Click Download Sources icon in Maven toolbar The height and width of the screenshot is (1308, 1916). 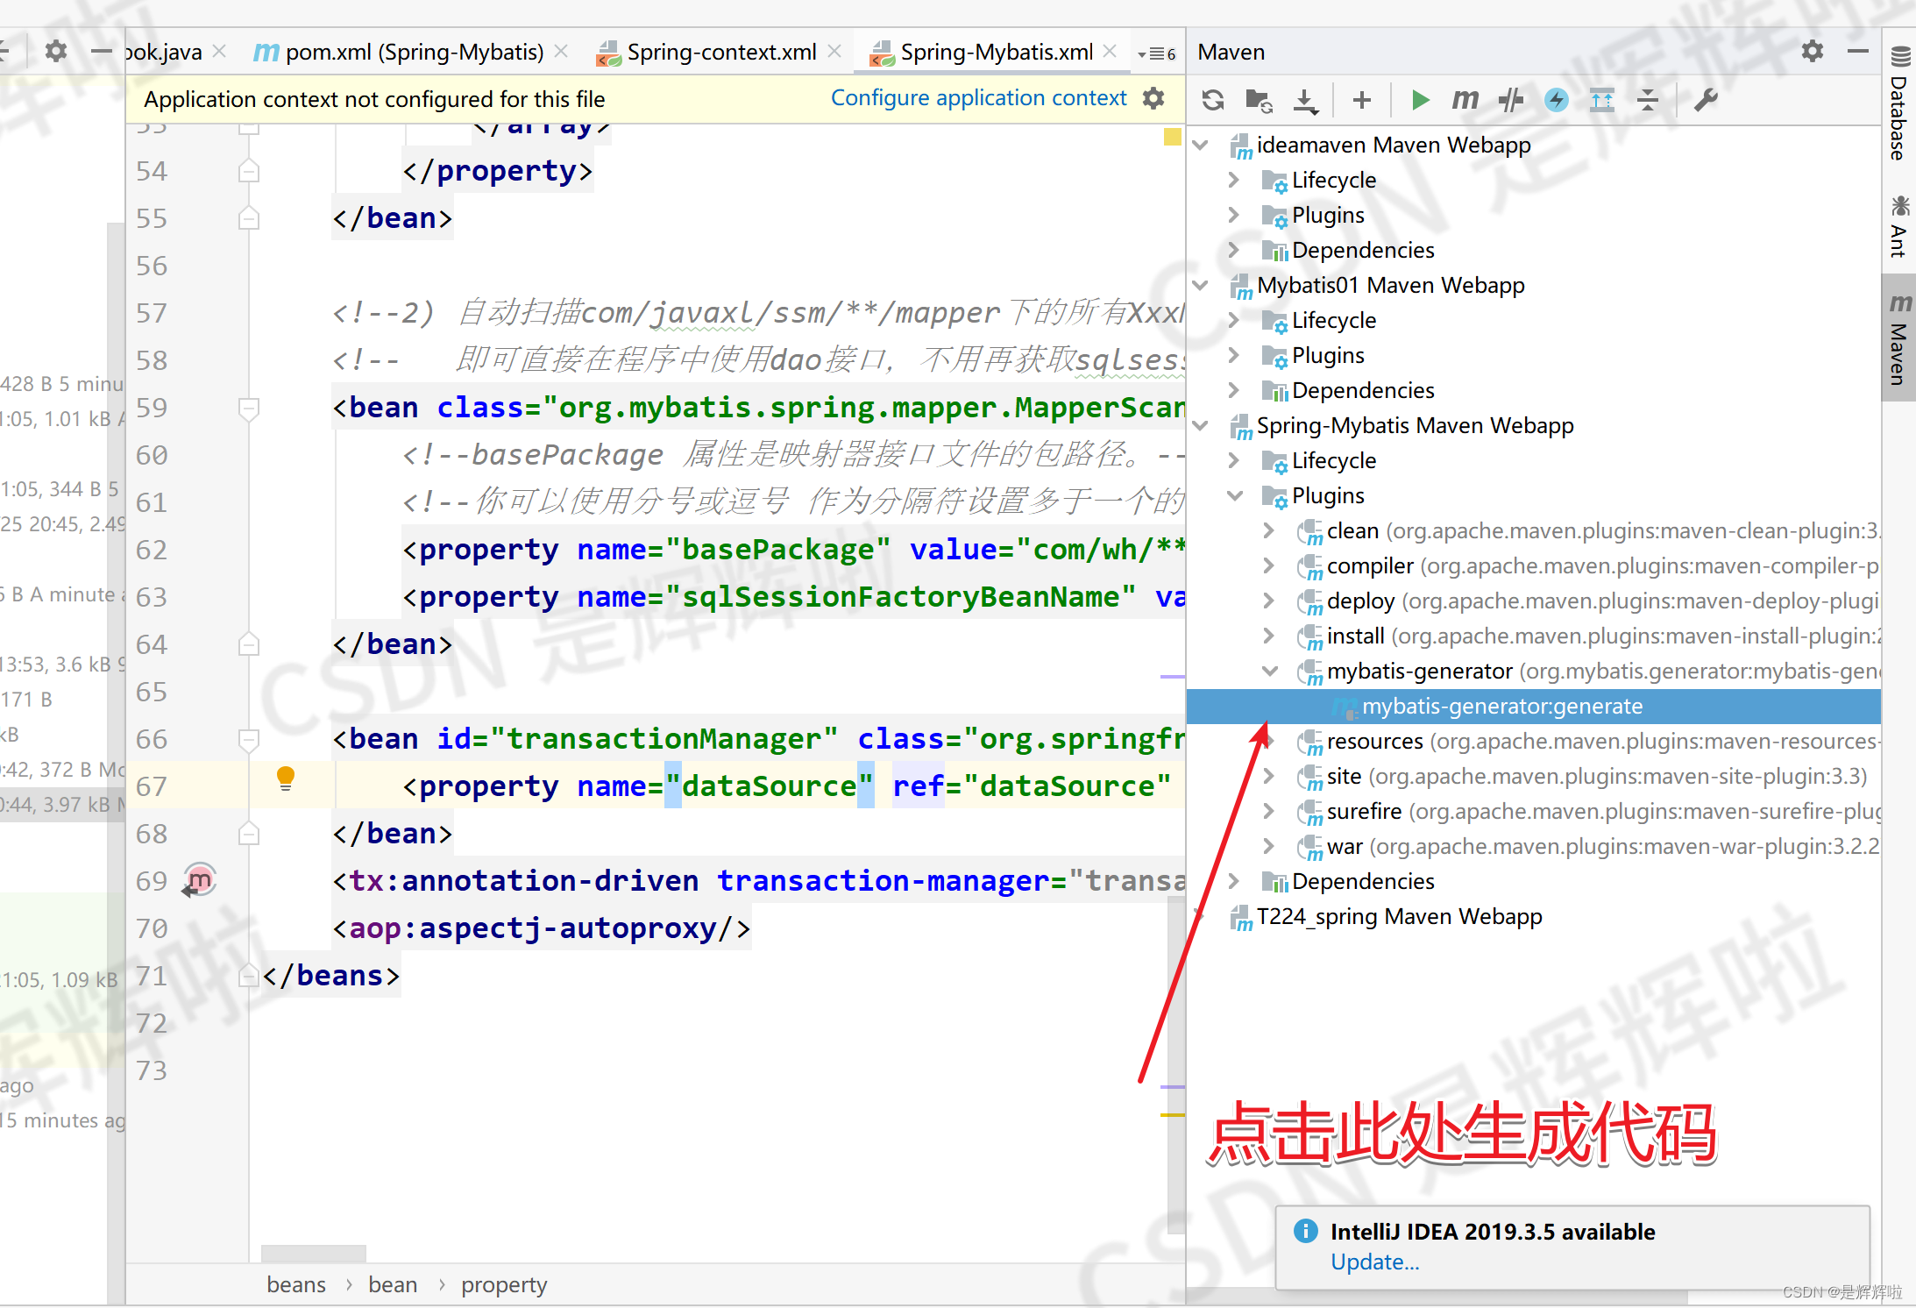pyautogui.click(x=1305, y=100)
